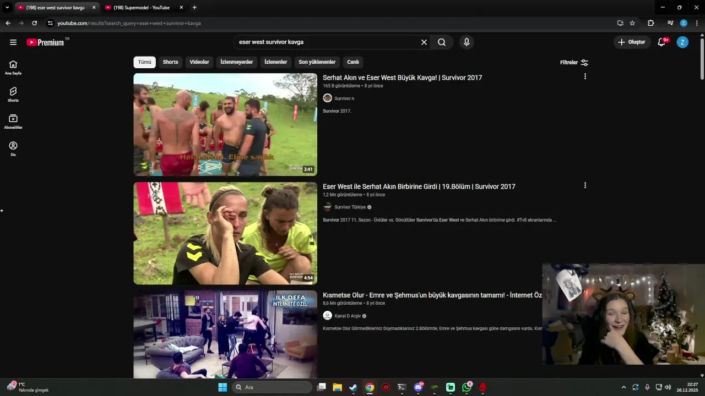Show hidden system tray icons

point(623,387)
